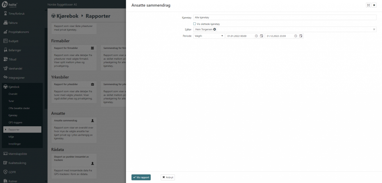Click the start date input 01.01.2022 00:00

point(239,36)
